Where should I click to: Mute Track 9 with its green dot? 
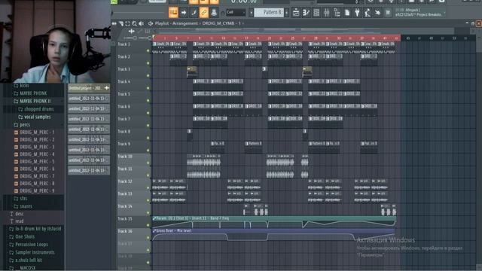click(148, 151)
